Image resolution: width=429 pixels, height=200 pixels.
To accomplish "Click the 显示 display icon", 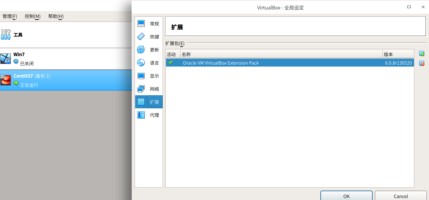I will click(141, 76).
